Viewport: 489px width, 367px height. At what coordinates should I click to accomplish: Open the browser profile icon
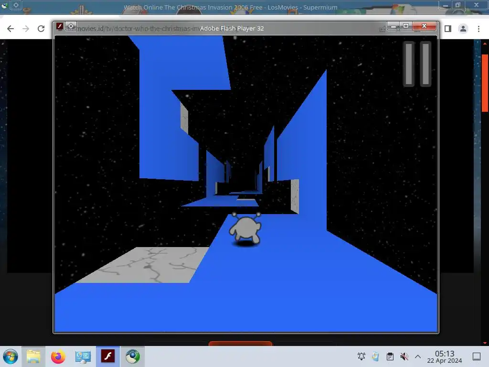[x=463, y=29]
